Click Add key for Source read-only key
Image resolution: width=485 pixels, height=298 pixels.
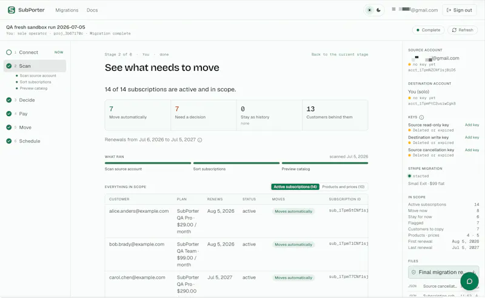[x=472, y=125]
